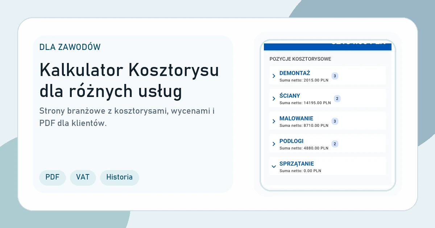
Task: Click the MALOWANIE item count badge
Action: click(x=335, y=121)
